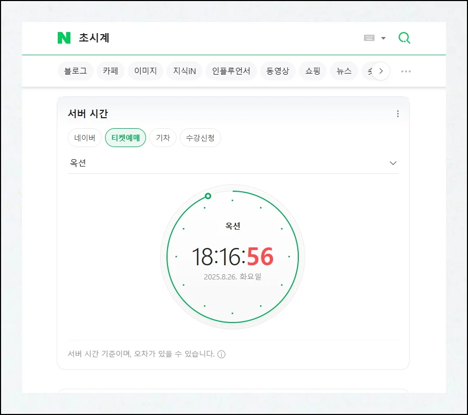This screenshot has width=468, height=415.
Task: Switch to the 카페 search tab
Action: pyautogui.click(x=110, y=71)
